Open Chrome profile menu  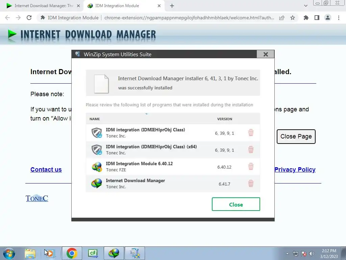point(328,18)
